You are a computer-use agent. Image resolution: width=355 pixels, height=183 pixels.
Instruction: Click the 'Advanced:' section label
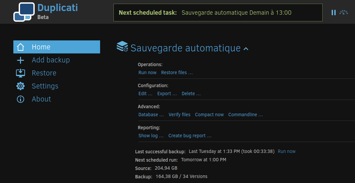(x=149, y=107)
